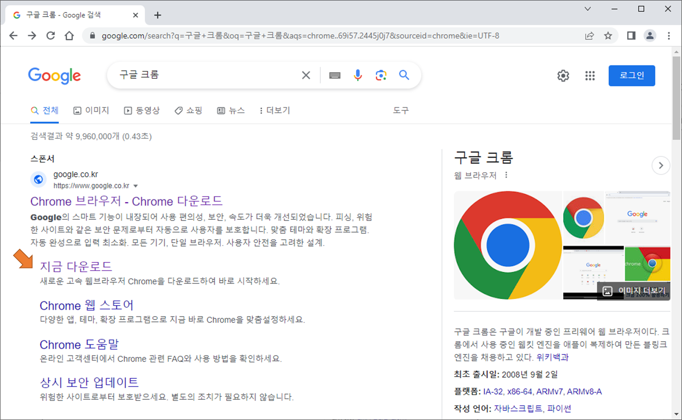Open the tab search chevron in title bar
Viewport: 682px width, 420px height.
point(588,9)
